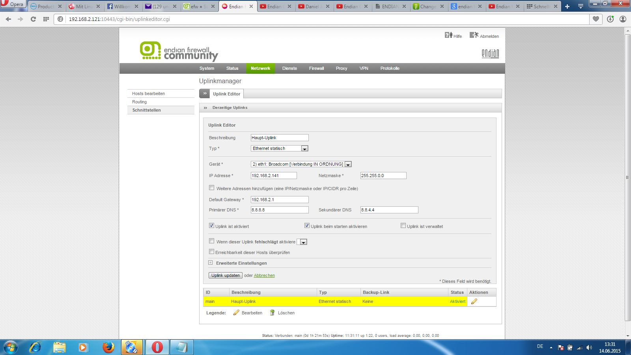Click the Endian Firewall Community logo

coord(179,51)
